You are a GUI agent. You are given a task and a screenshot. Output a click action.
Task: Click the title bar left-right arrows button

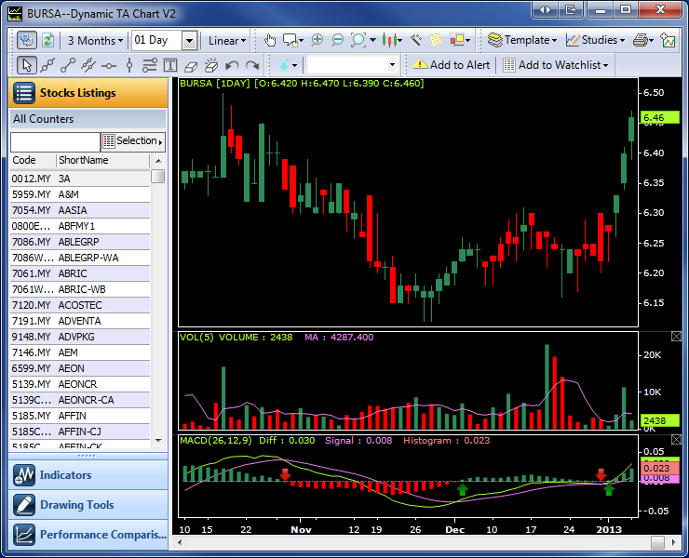pyautogui.click(x=545, y=9)
